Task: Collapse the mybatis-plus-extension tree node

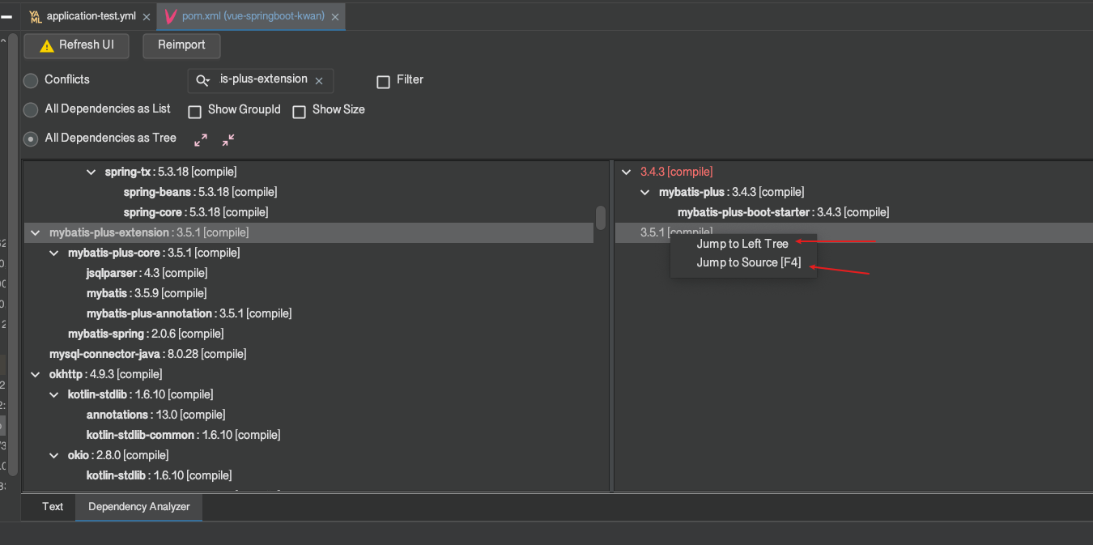Action: [35, 232]
